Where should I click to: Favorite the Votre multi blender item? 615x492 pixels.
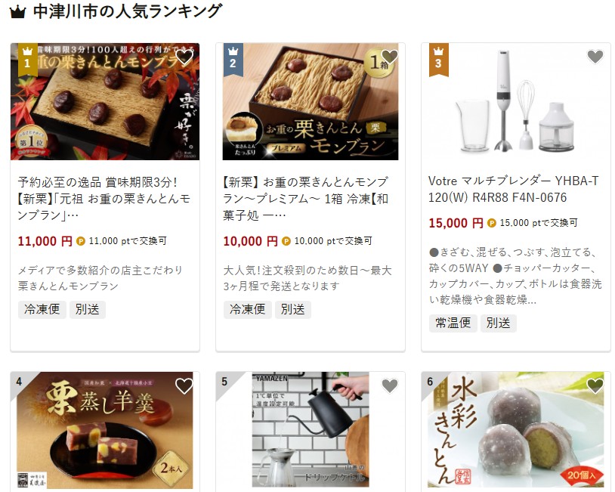595,57
